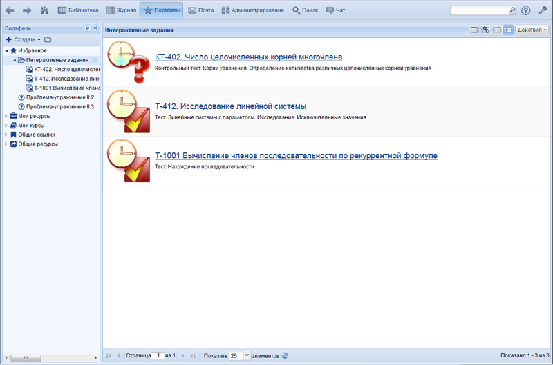Expand the Мои ресурсы tree node

pyautogui.click(x=6, y=116)
